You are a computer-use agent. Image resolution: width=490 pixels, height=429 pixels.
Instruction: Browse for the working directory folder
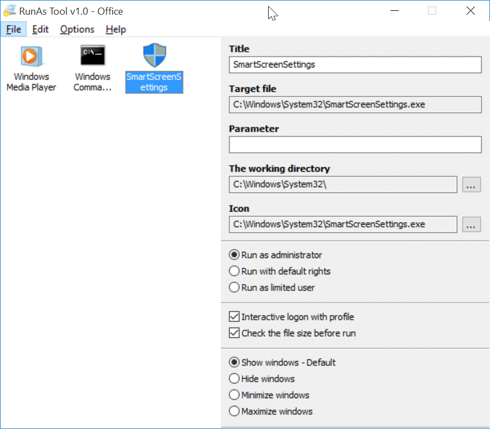click(472, 185)
